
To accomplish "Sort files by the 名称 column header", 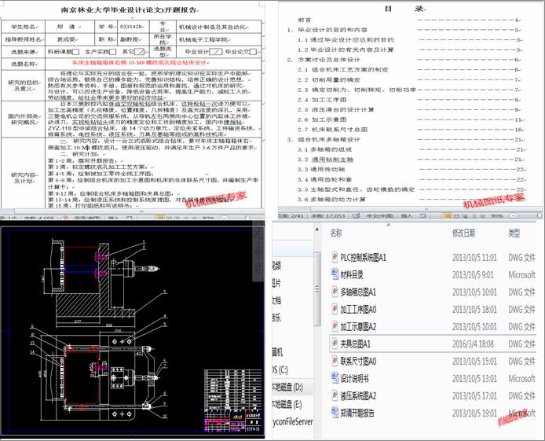I will coord(336,233).
